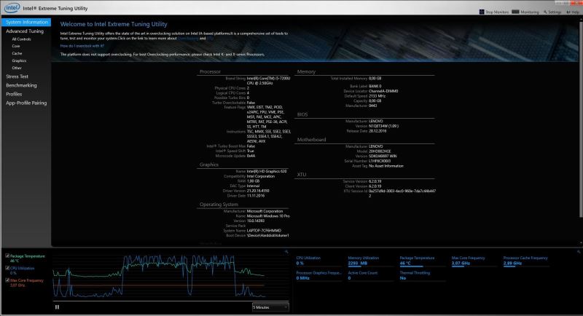583x316 pixels.
Task: Click the wrench icon above the graph
Action: click(x=286, y=252)
